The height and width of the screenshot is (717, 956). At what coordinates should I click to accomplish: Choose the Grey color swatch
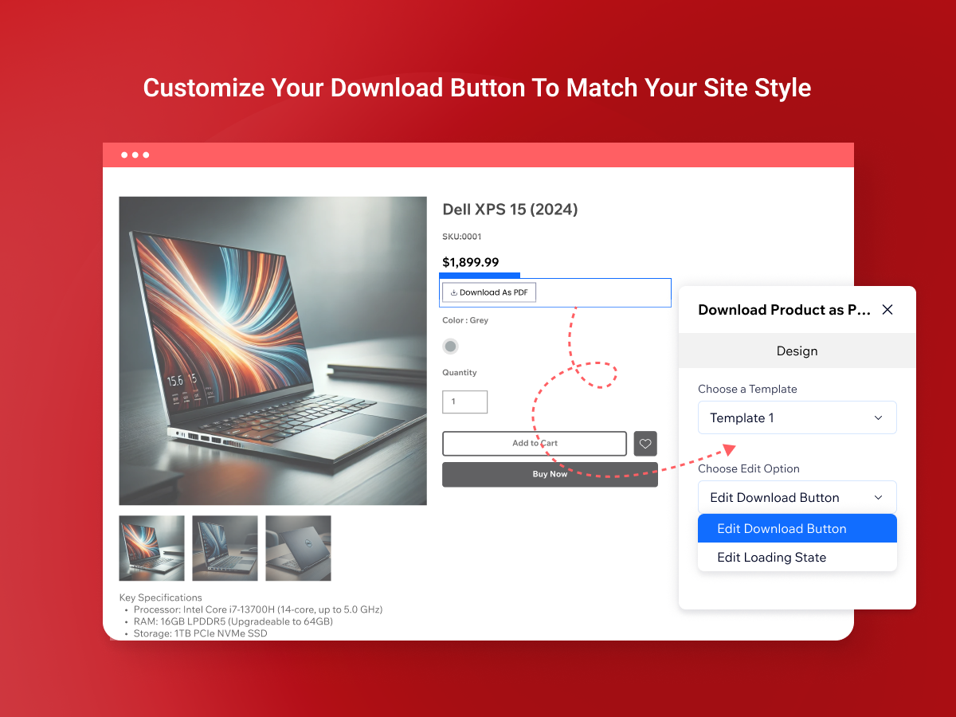coord(451,346)
